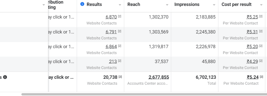Click the ₹5.25 cost per result
The width and height of the screenshot is (267, 96).
pos(252,17)
